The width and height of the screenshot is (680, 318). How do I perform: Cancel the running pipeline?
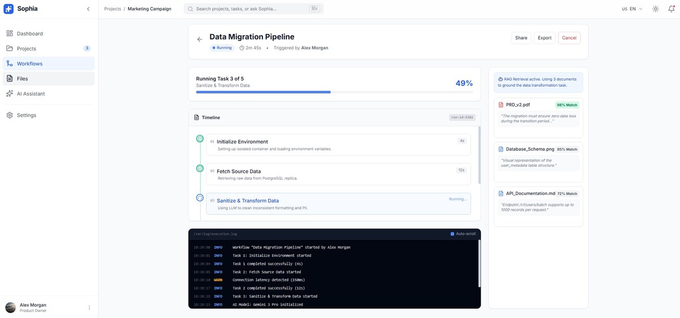click(x=569, y=38)
